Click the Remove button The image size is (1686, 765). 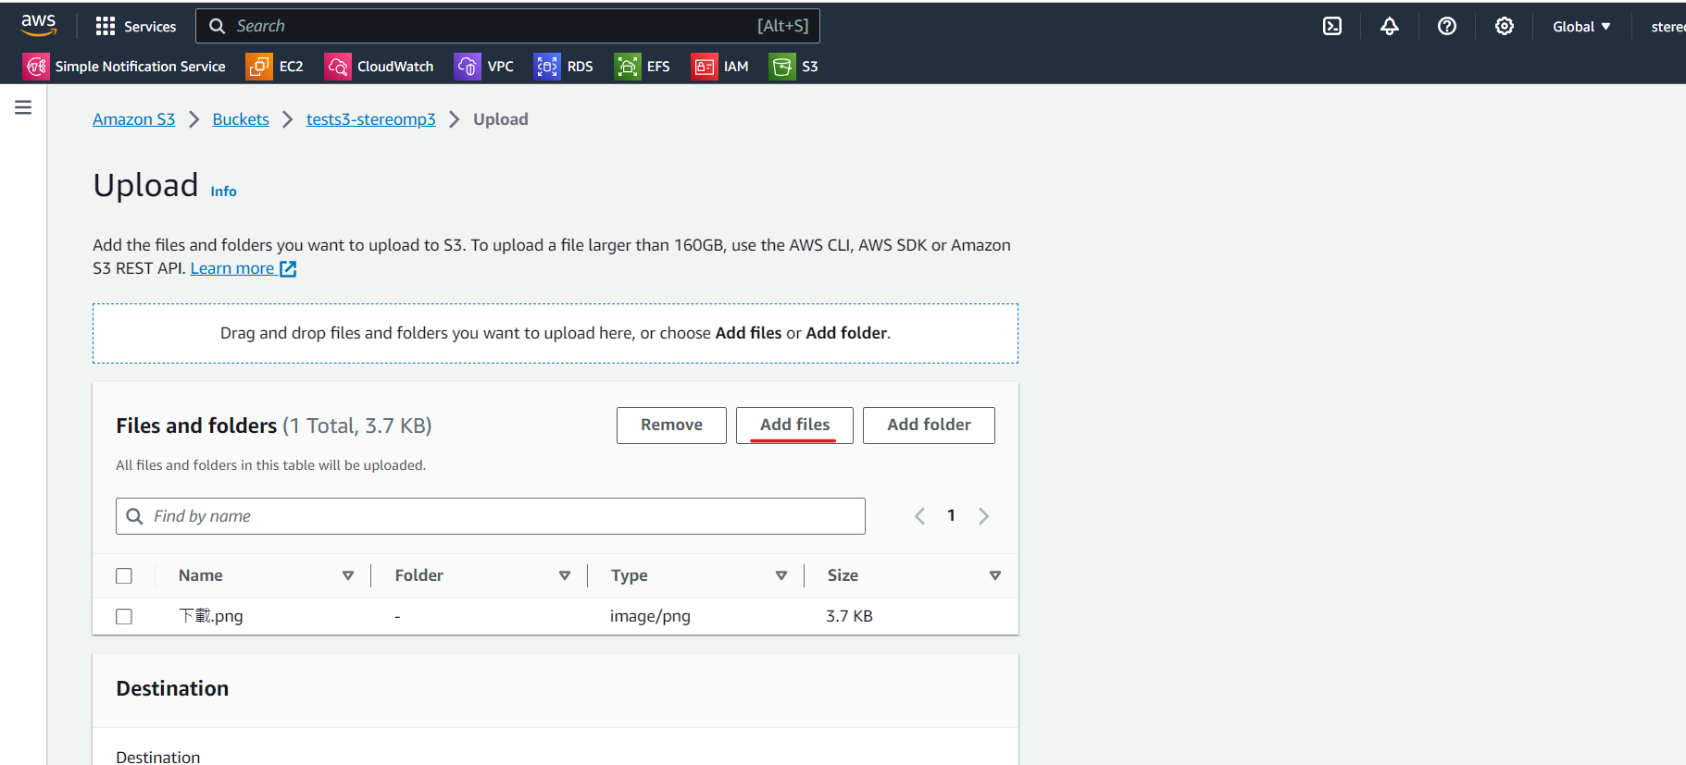tap(671, 426)
